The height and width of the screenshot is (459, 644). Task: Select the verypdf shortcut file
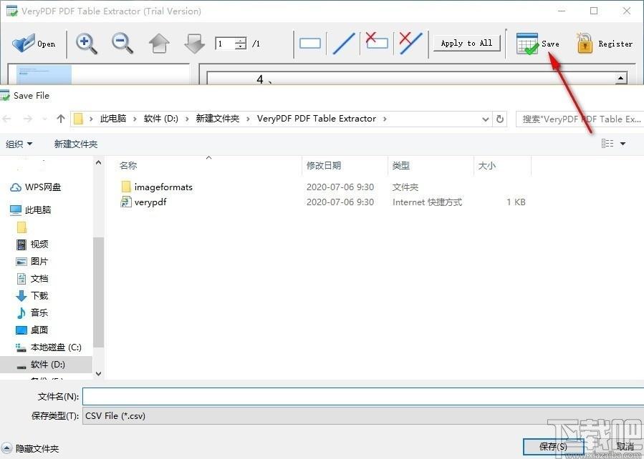point(143,202)
